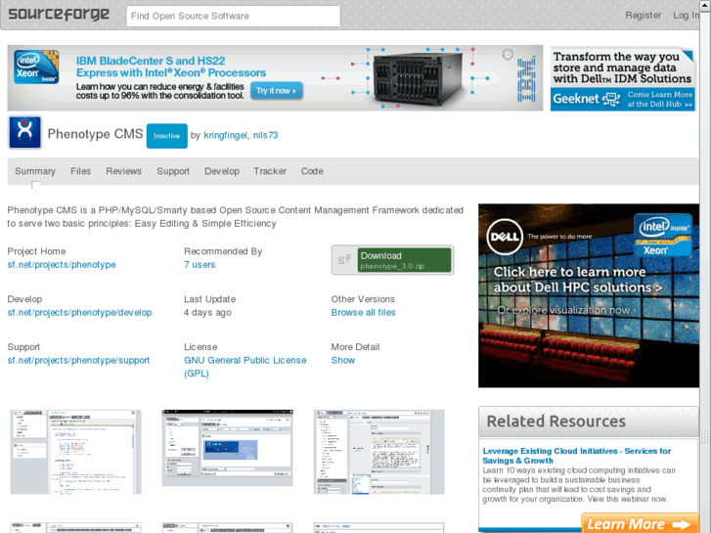
Task: Open the Log In link
Action: 686,15
